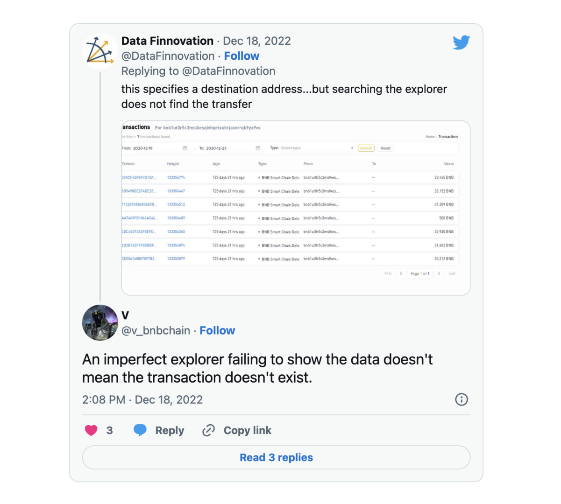Follow the @v_bnbchain account
Screen dimensions: 561x504
click(217, 330)
